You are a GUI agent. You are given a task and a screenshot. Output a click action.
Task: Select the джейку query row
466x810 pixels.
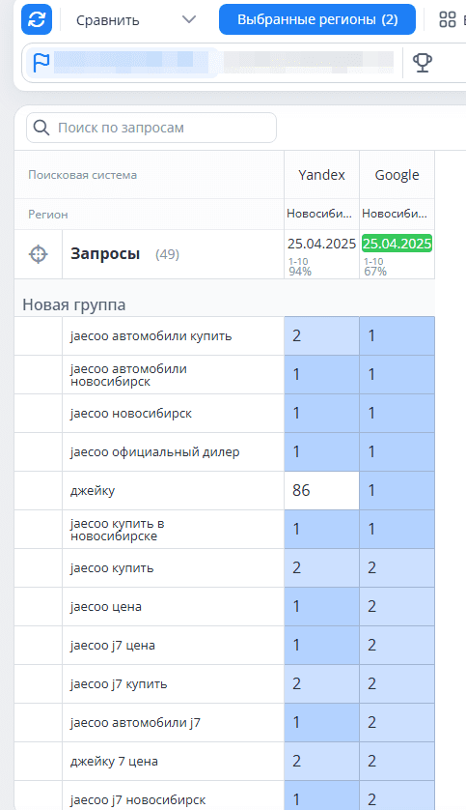93,491
